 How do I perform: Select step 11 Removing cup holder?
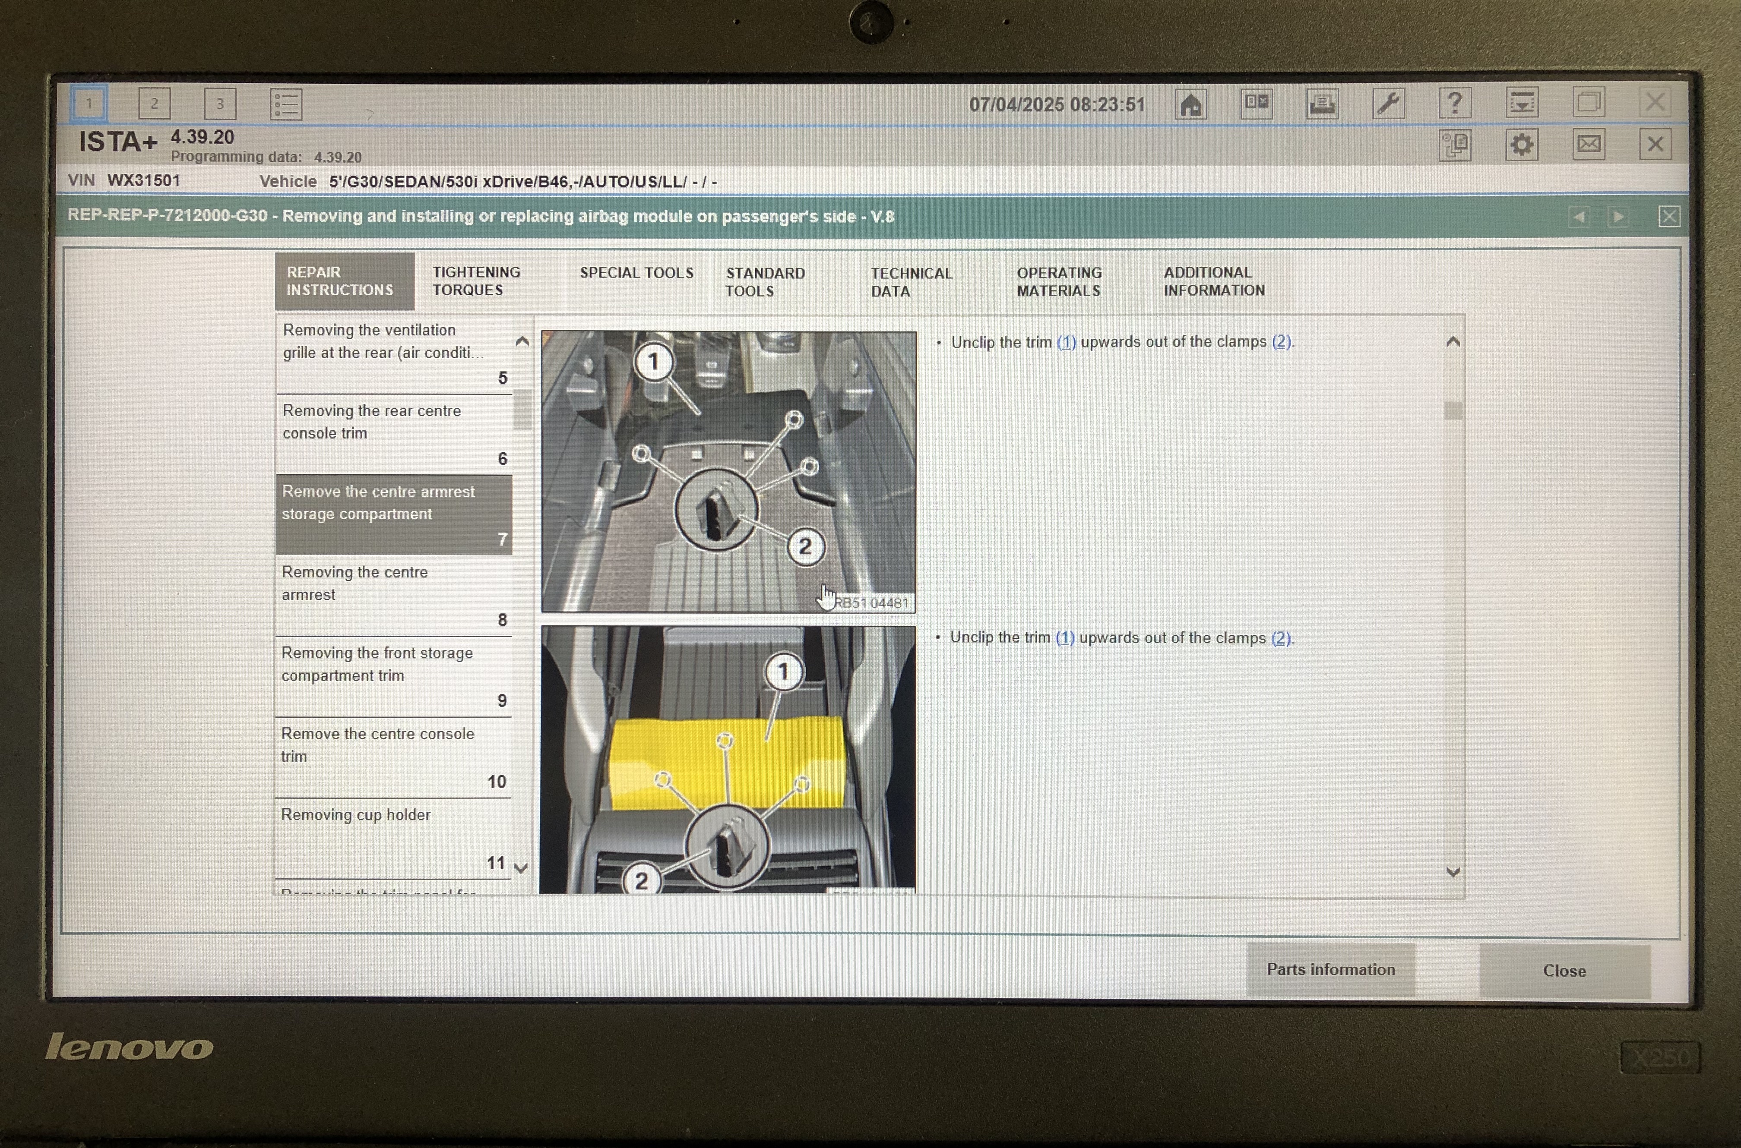coord(393,839)
